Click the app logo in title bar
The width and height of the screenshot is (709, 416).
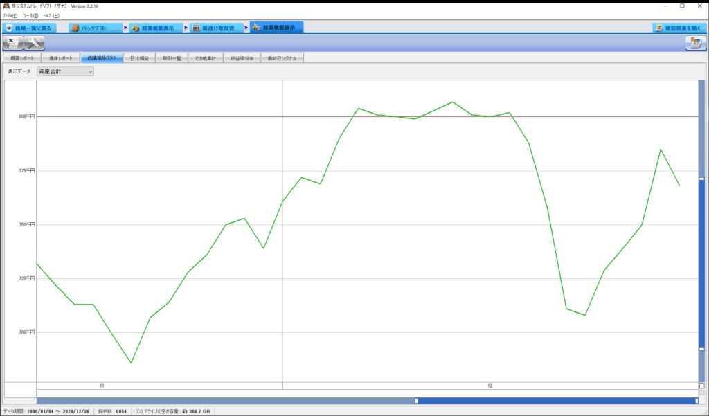[x=6, y=6]
